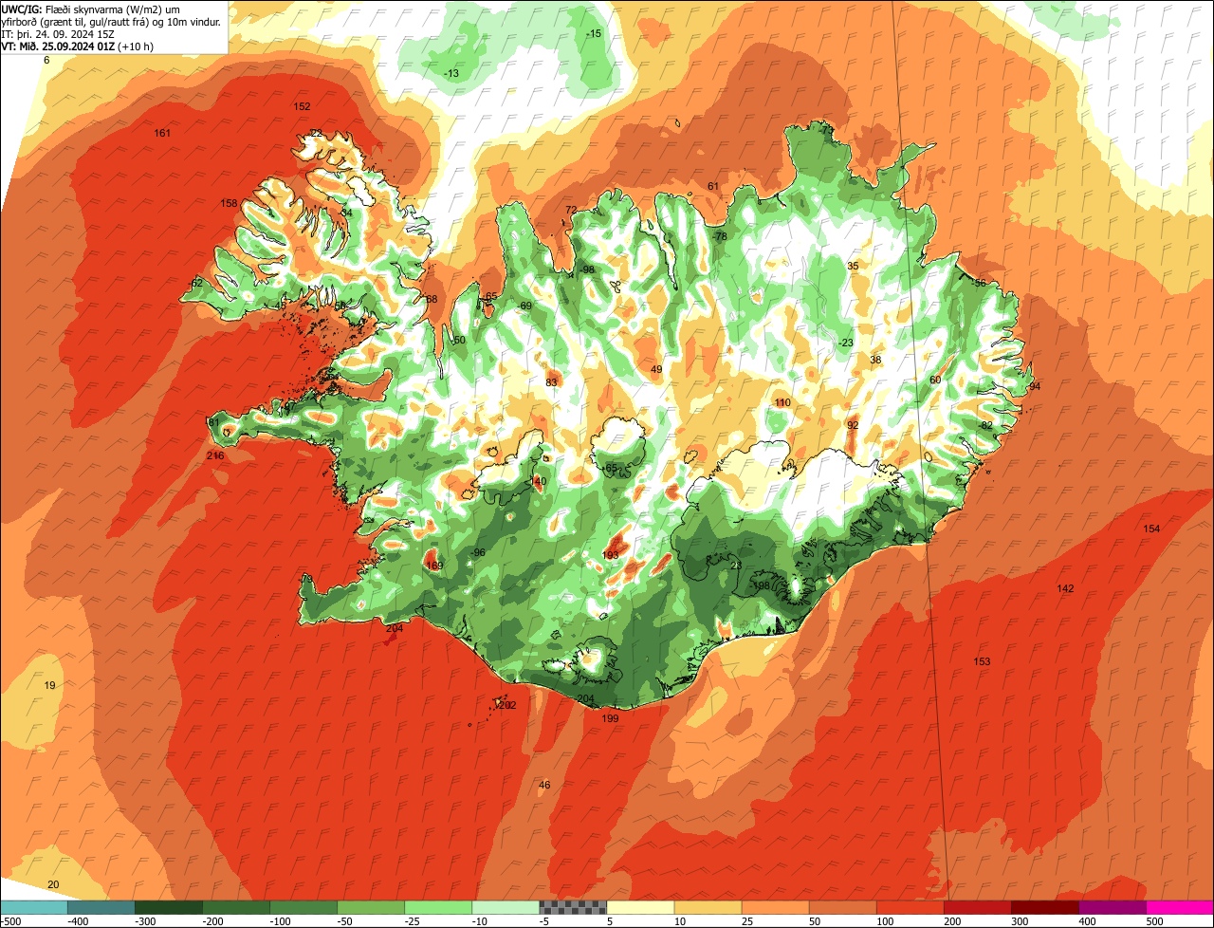This screenshot has width=1214, height=928.
Task: Click the map value 193 in the south highlands
Action: [611, 555]
